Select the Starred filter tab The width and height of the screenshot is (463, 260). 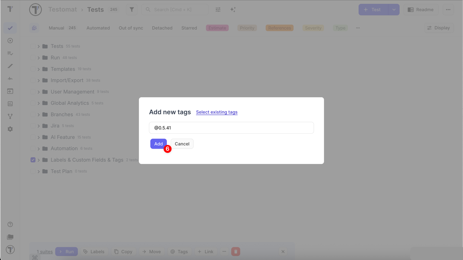tap(189, 28)
